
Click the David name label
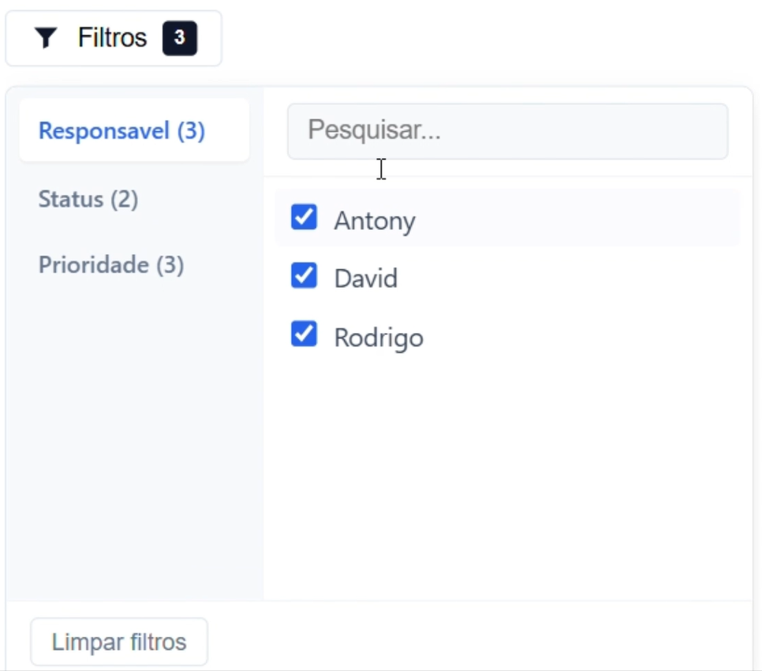[x=366, y=279]
